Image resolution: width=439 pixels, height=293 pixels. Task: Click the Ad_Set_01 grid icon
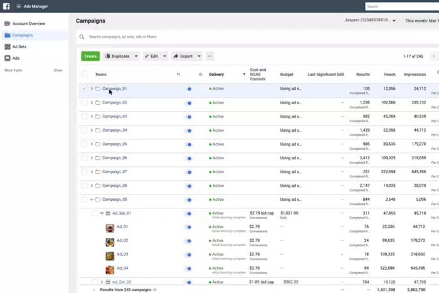pyautogui.click(x=108, y=213)
